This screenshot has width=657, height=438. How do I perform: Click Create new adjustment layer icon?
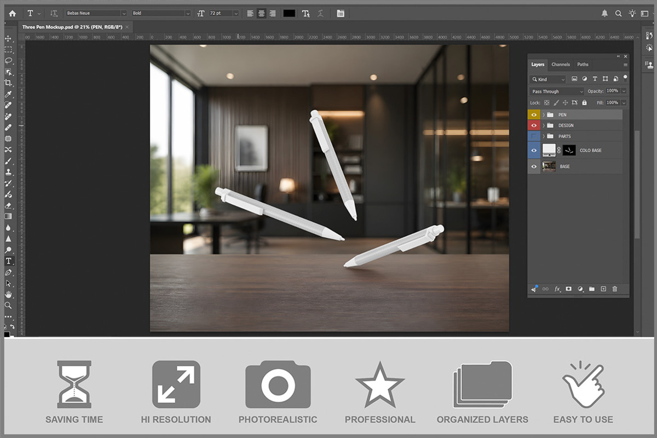(x=580, y=289)
